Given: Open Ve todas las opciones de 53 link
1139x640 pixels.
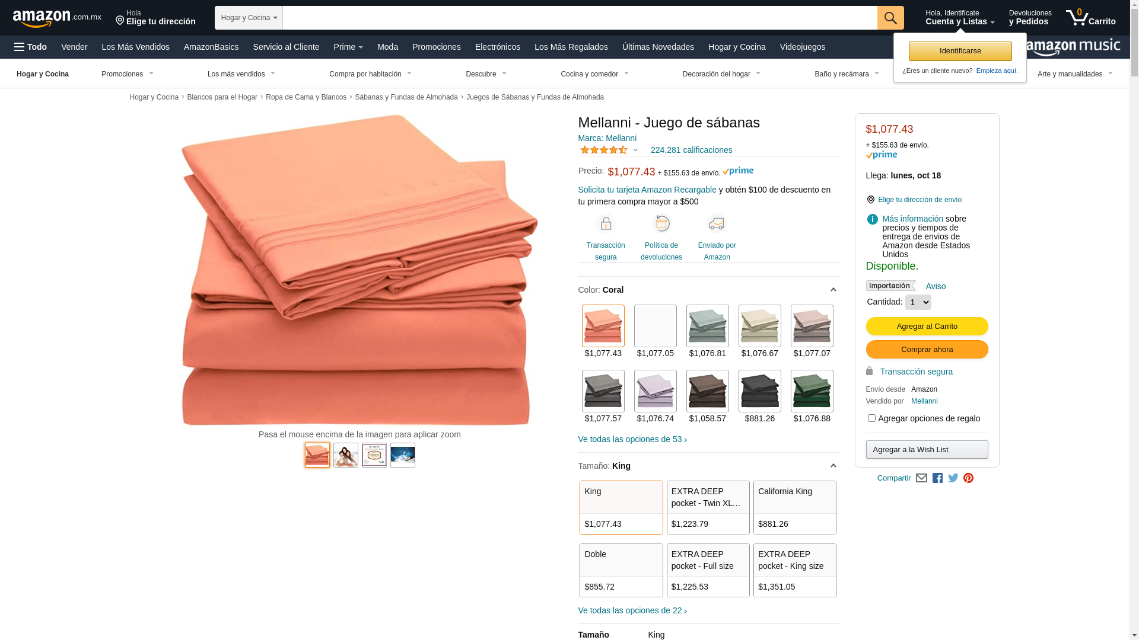Looking at the screenshot, I should point(632,439).
